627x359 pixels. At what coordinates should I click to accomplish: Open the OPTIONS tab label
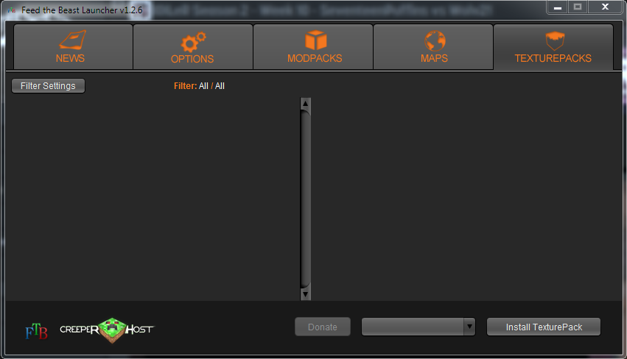tap(192, 59)
